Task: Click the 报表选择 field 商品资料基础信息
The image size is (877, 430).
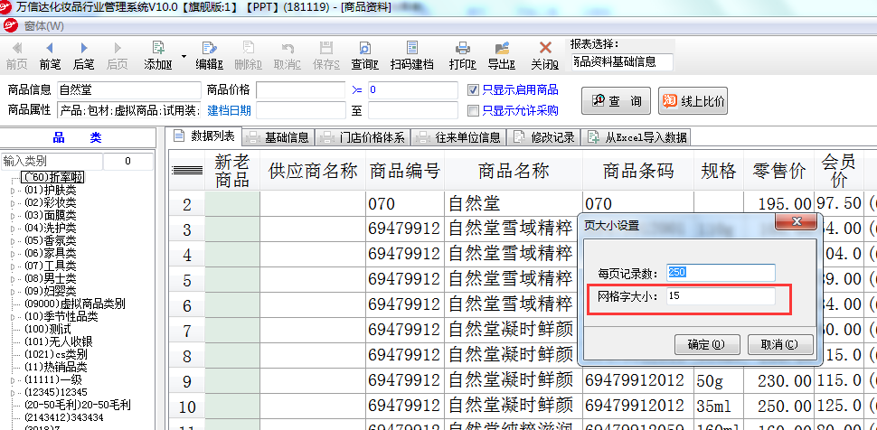Action: [x=622, y=62]
